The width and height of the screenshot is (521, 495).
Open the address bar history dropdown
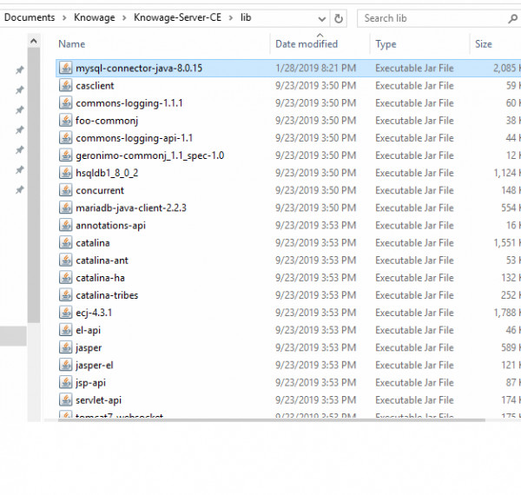point(321,18)
